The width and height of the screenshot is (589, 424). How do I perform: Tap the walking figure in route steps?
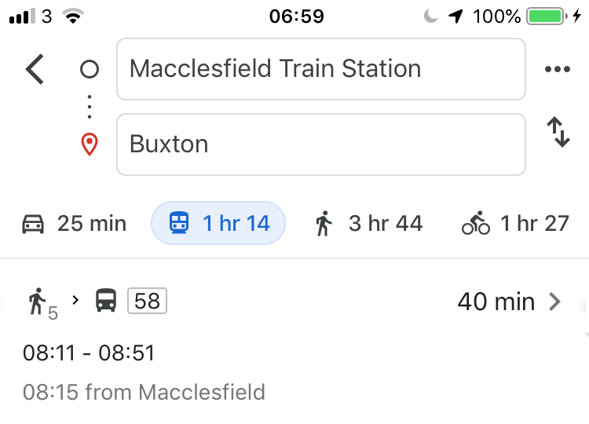click(37, 302)
